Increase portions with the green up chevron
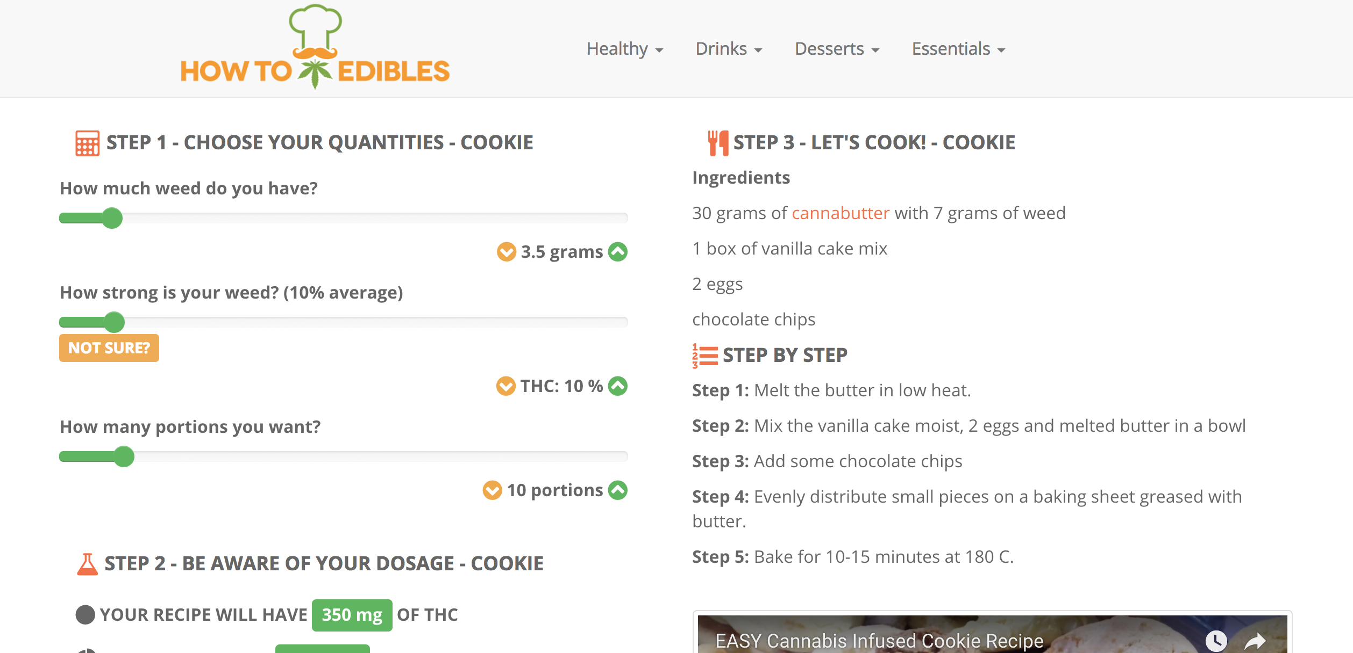This screenshot has height=653, width=1353. (617, 490)
